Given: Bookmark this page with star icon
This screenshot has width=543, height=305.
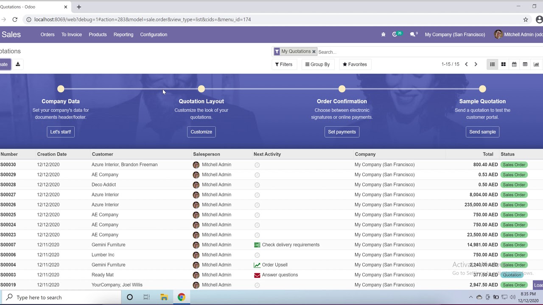Looking at the screenshot, I should click(526, 19).
